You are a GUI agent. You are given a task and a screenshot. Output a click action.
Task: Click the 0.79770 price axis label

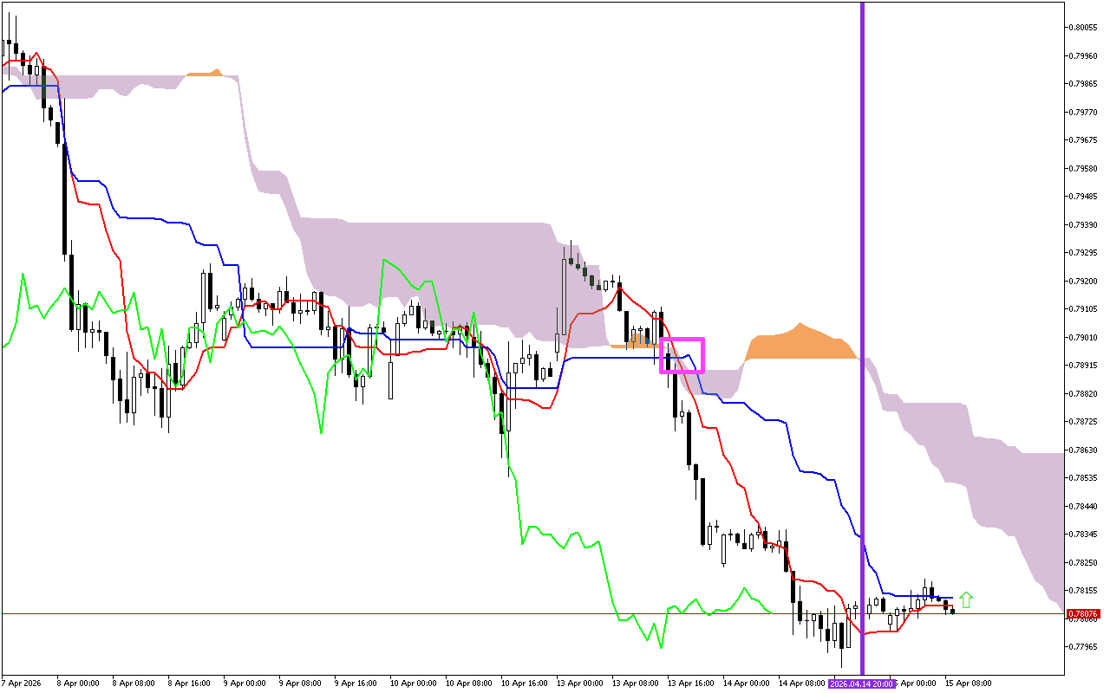[1084, 112]
